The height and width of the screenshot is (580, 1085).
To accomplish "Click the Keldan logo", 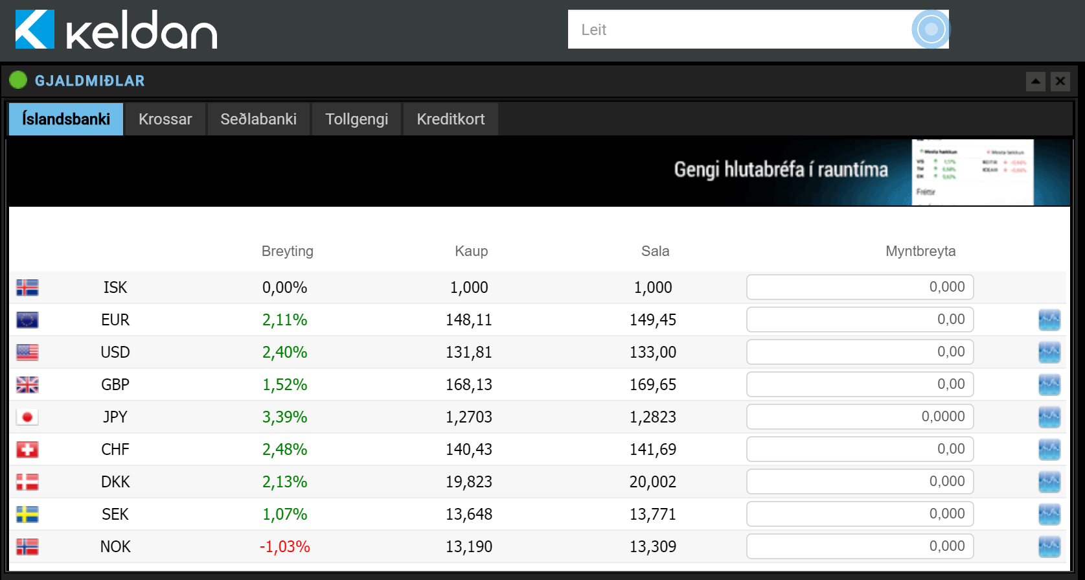I will [x=116, y=30].
